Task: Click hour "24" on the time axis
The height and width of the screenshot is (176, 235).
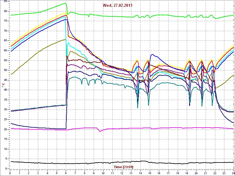Action: (x=233, y=173)
